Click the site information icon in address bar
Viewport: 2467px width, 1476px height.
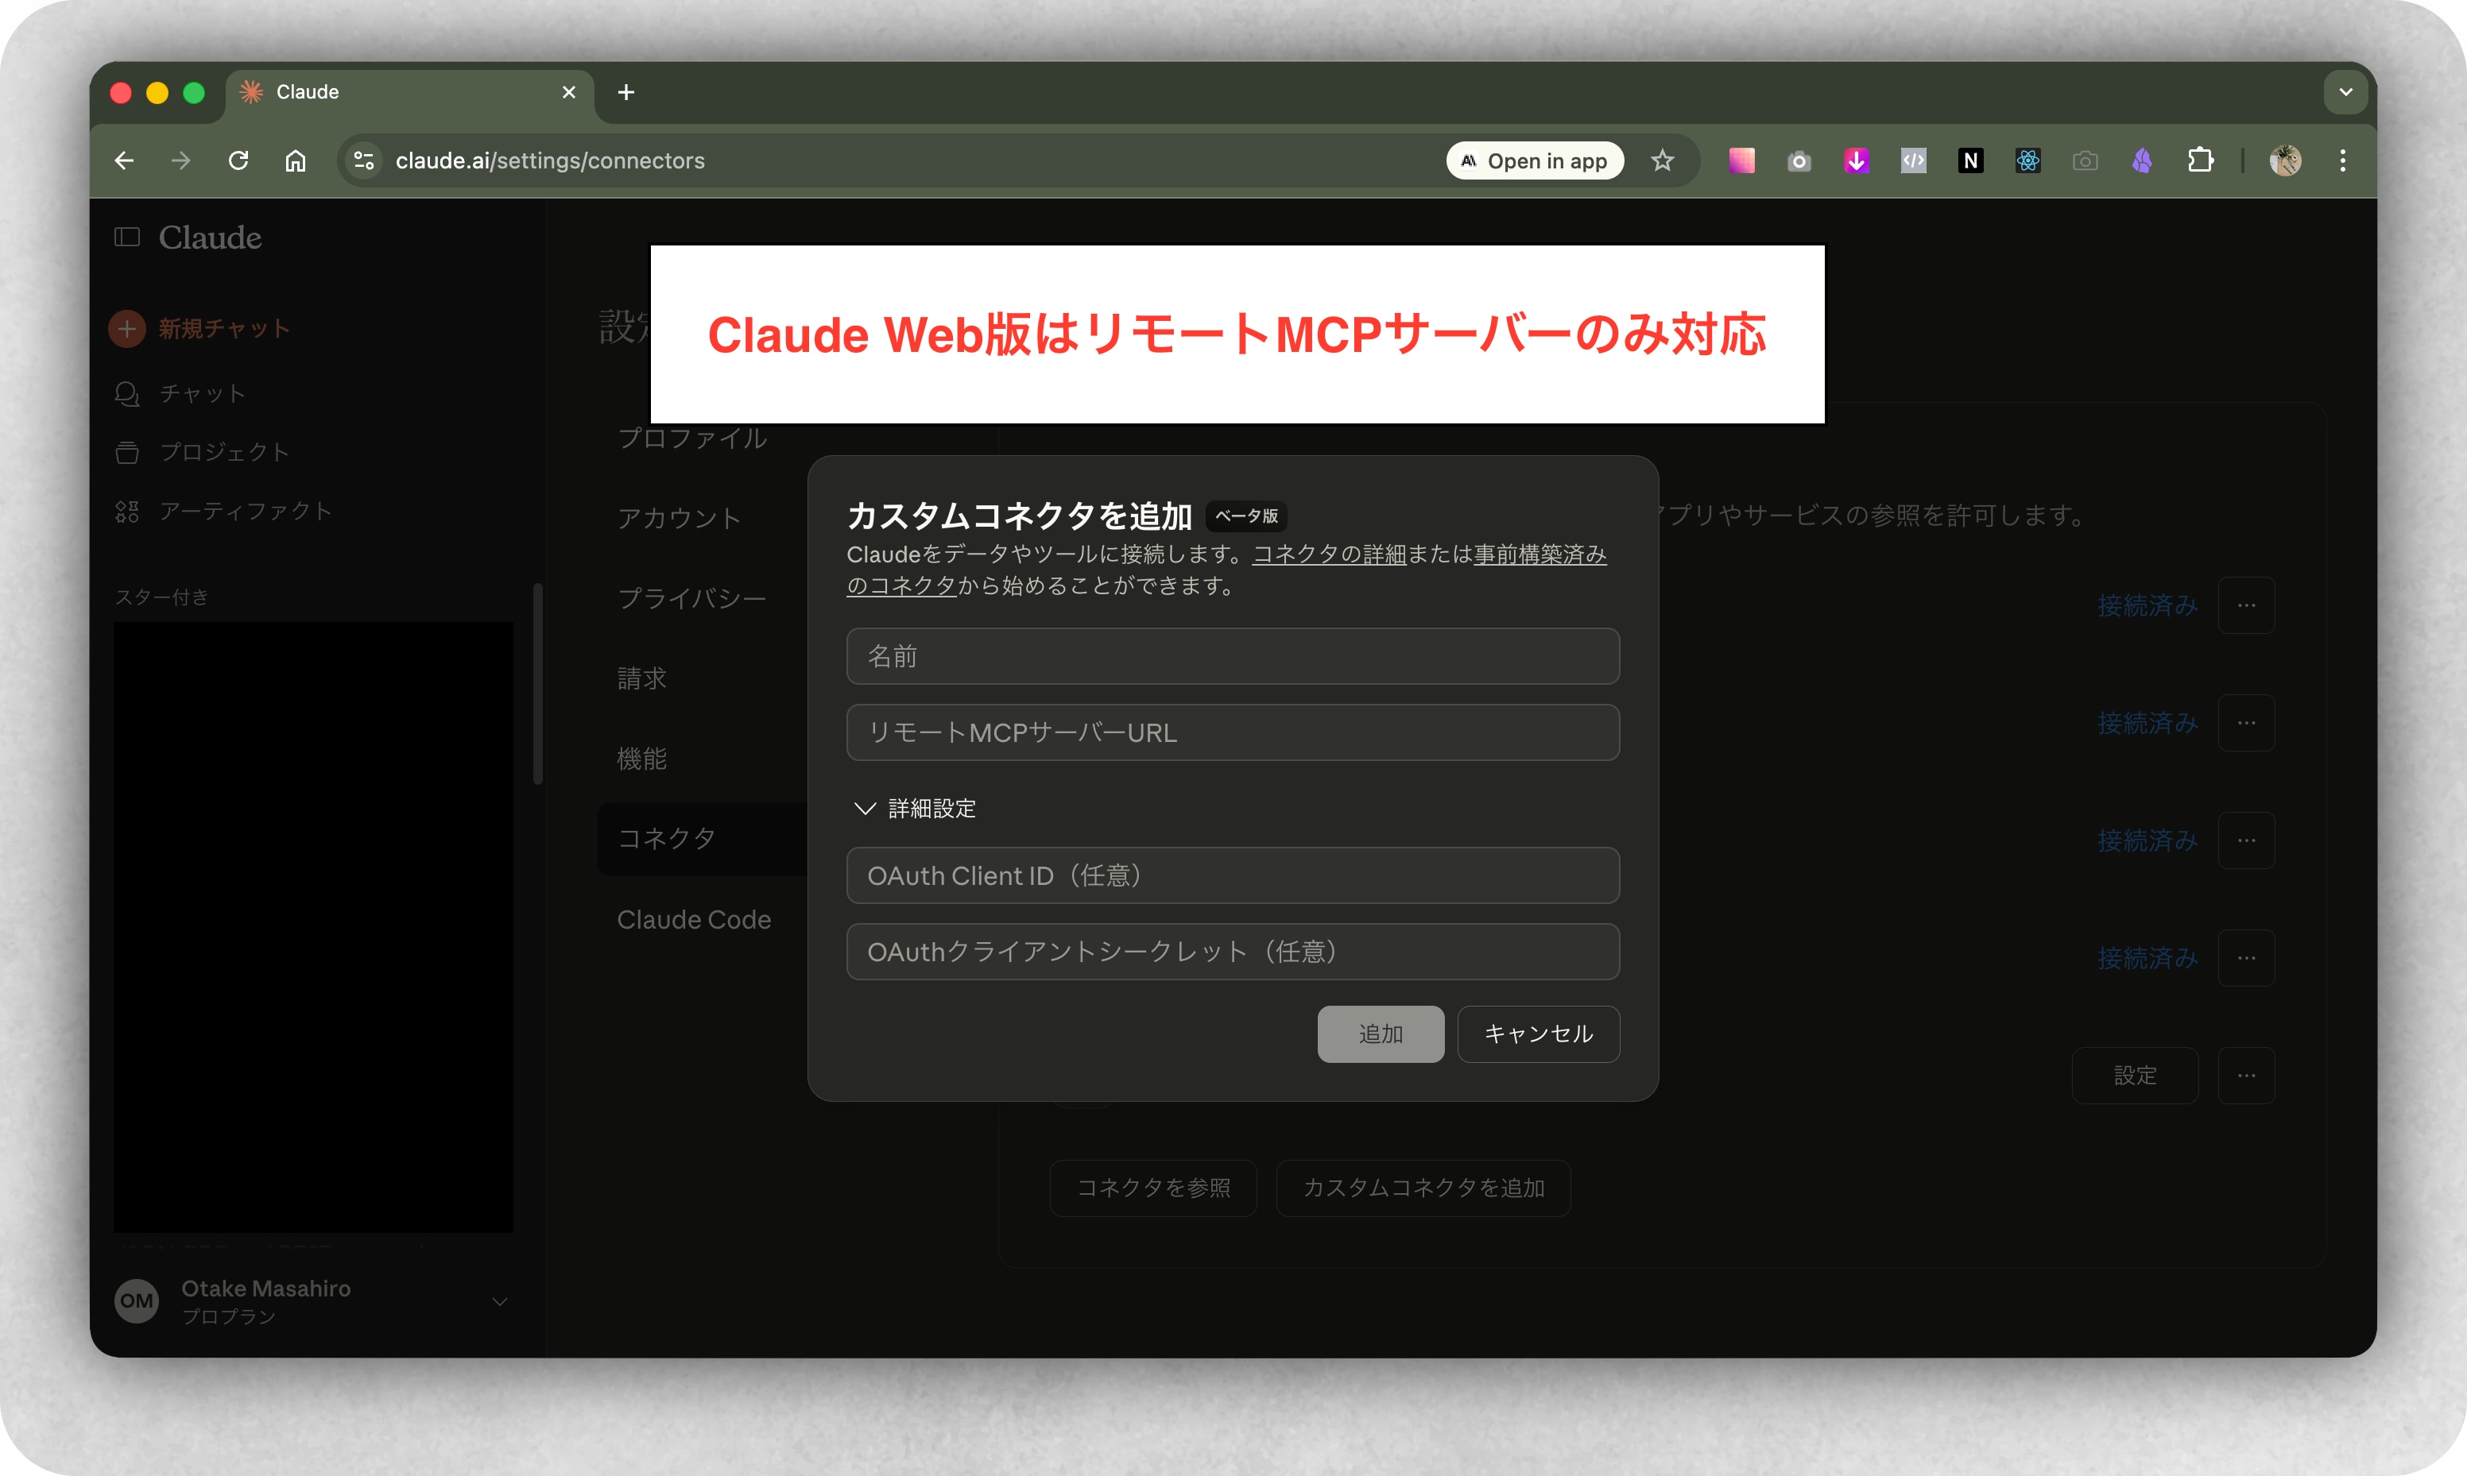[364, 160]
